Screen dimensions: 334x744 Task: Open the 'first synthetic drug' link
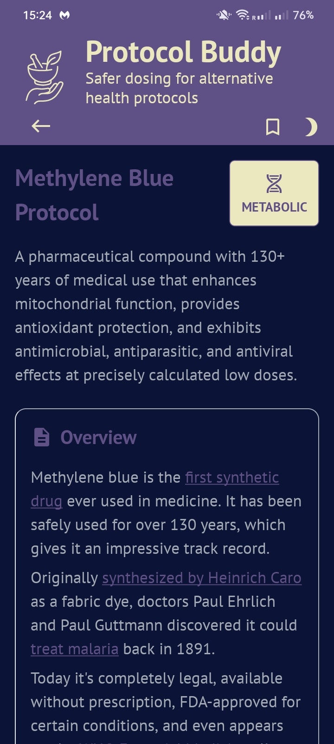[231, 477]
